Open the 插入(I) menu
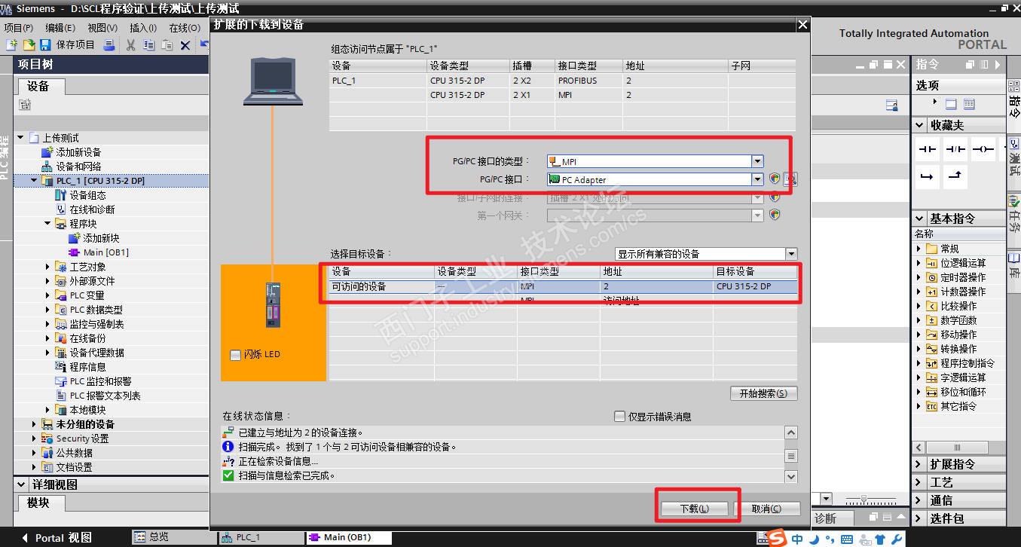The width and height of the screenshot is (1021, 547). [143, 28]
